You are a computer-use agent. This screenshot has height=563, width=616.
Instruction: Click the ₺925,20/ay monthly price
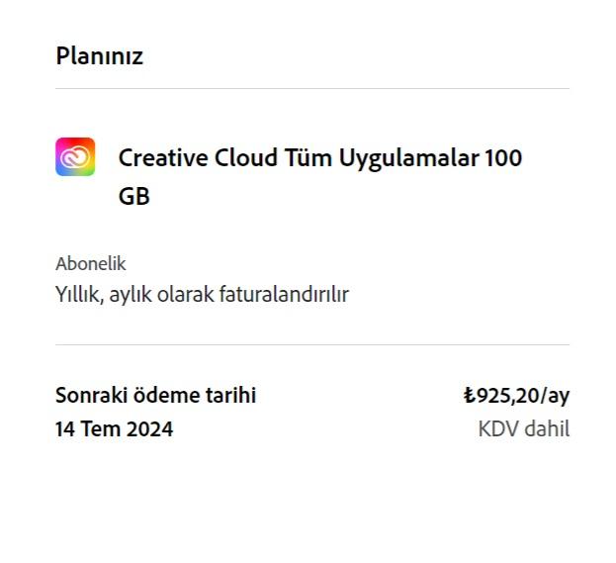click(x=516, y=396)
